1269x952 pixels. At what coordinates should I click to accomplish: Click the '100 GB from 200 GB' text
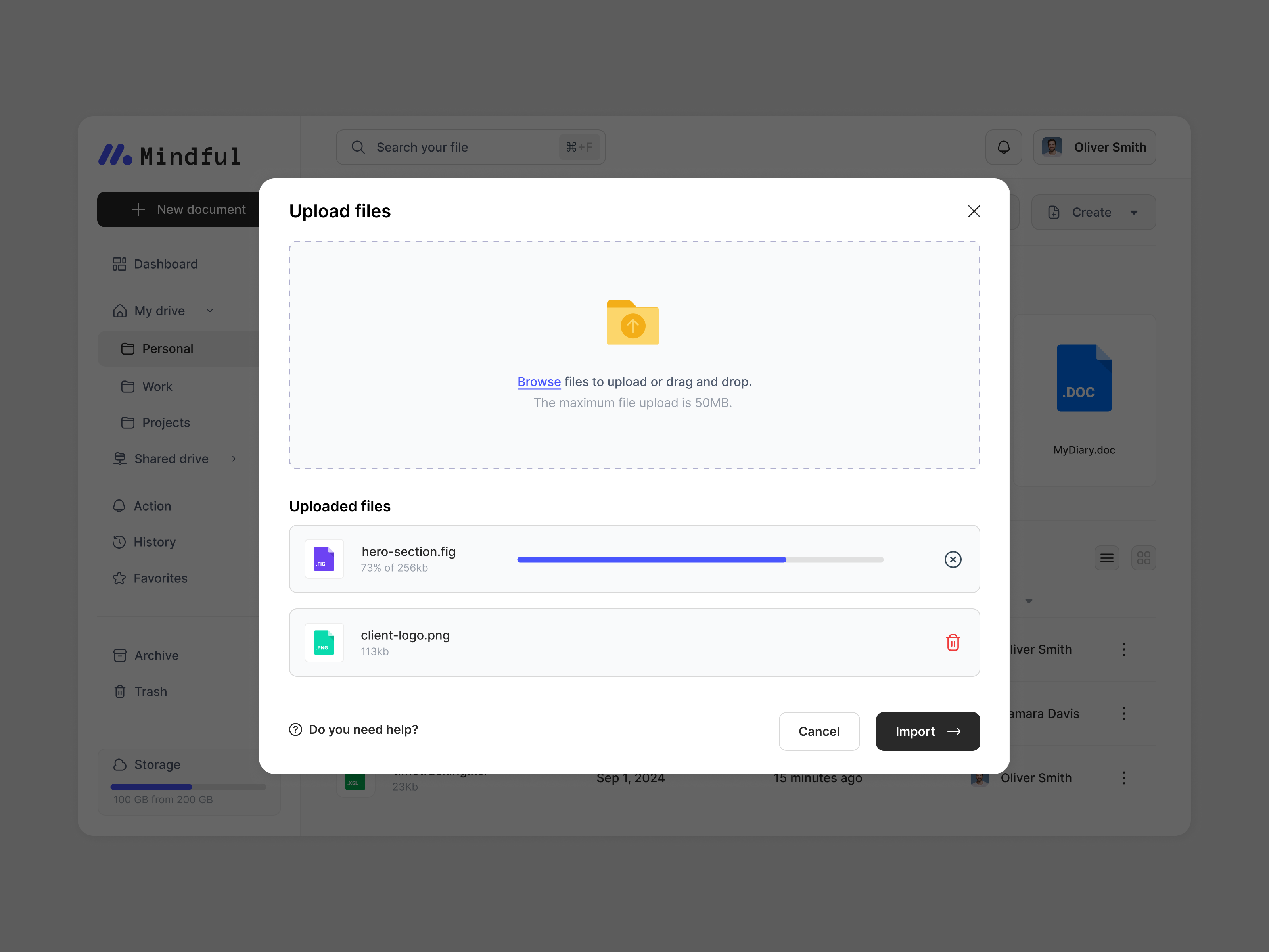tap(163, 800)
